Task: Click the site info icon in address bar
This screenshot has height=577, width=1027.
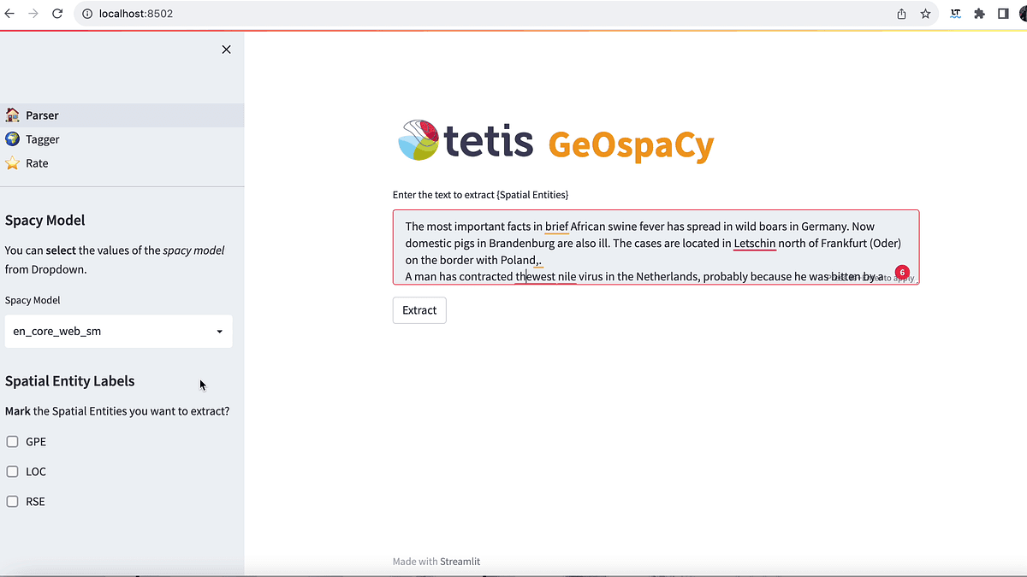Action: click(87, 14)
